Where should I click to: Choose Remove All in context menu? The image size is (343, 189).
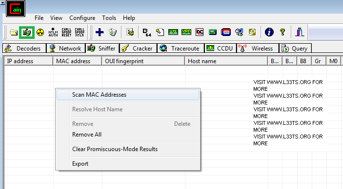point(128,135)
